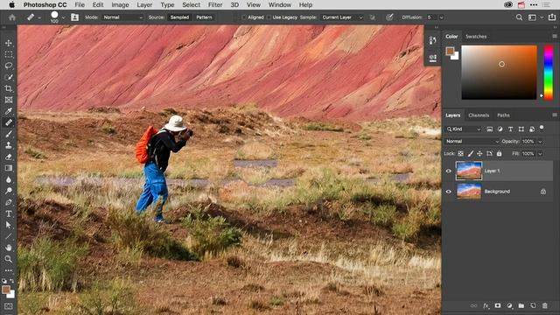Open the Filter menu
The height and width of the screenshot is (315, 560).
pos(215,4)
